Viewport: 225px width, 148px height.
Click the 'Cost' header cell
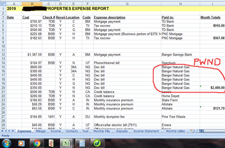[32, 18]
